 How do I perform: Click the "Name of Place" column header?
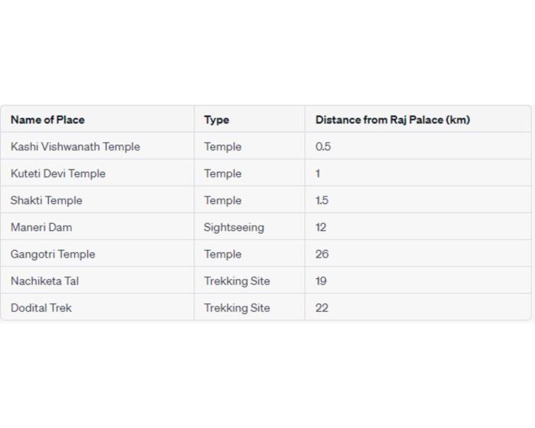tap(47, 120)
